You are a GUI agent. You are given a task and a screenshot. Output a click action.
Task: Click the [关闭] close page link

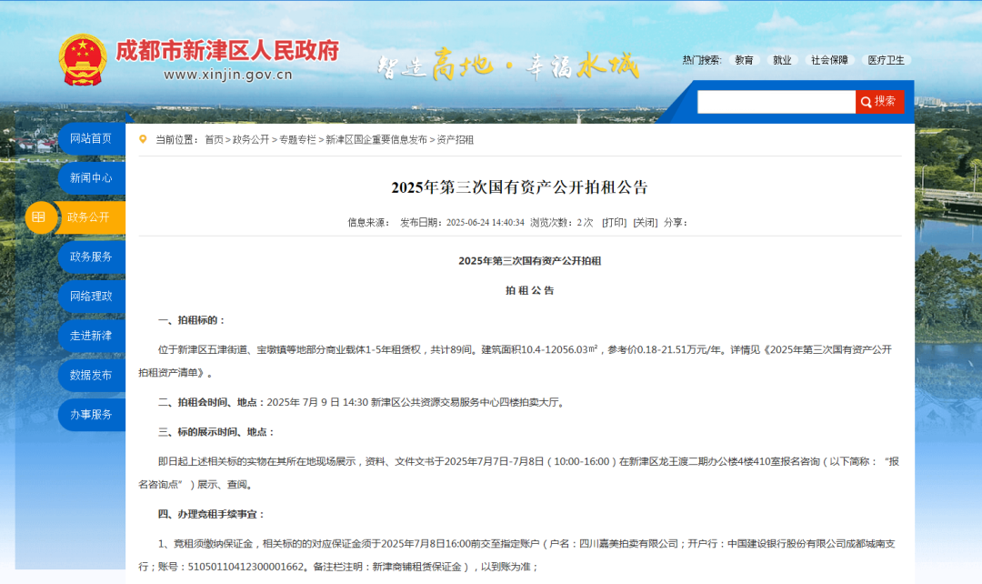[645, 223]
